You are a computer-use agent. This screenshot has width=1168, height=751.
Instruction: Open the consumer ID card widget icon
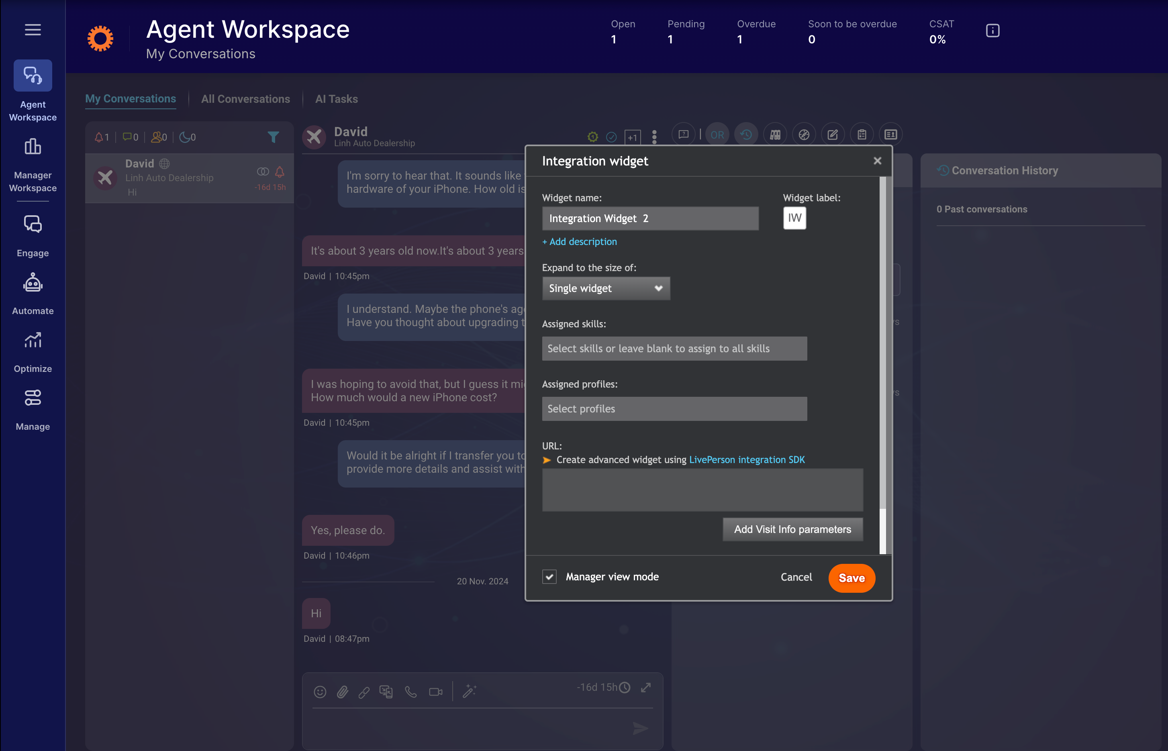[x=890, y=135]
